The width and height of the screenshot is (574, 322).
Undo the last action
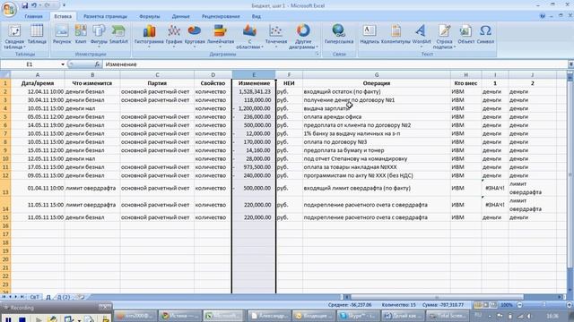(x=34, y=5)
